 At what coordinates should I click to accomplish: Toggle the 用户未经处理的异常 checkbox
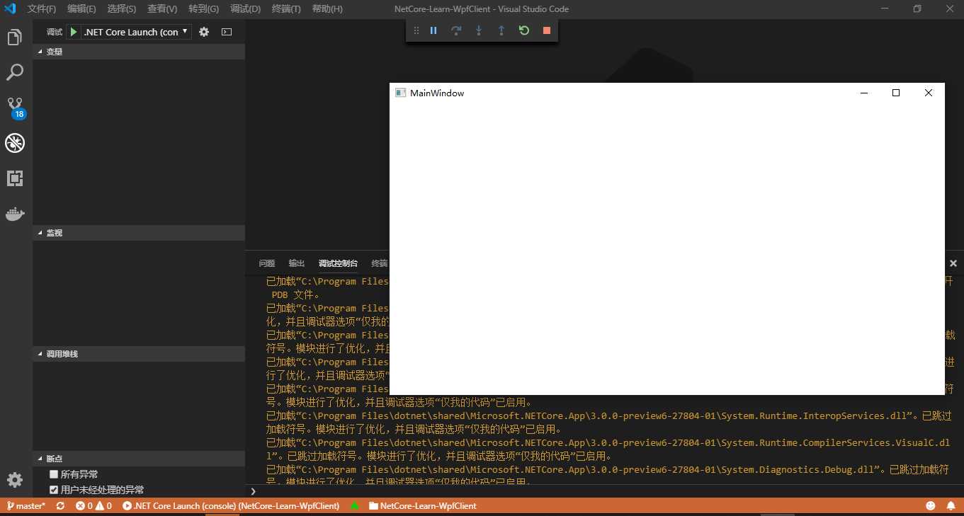point(54,490)
